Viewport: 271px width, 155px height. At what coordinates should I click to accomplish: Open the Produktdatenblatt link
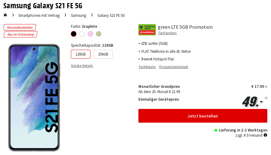pyautogui.click(x=174, y=67)
